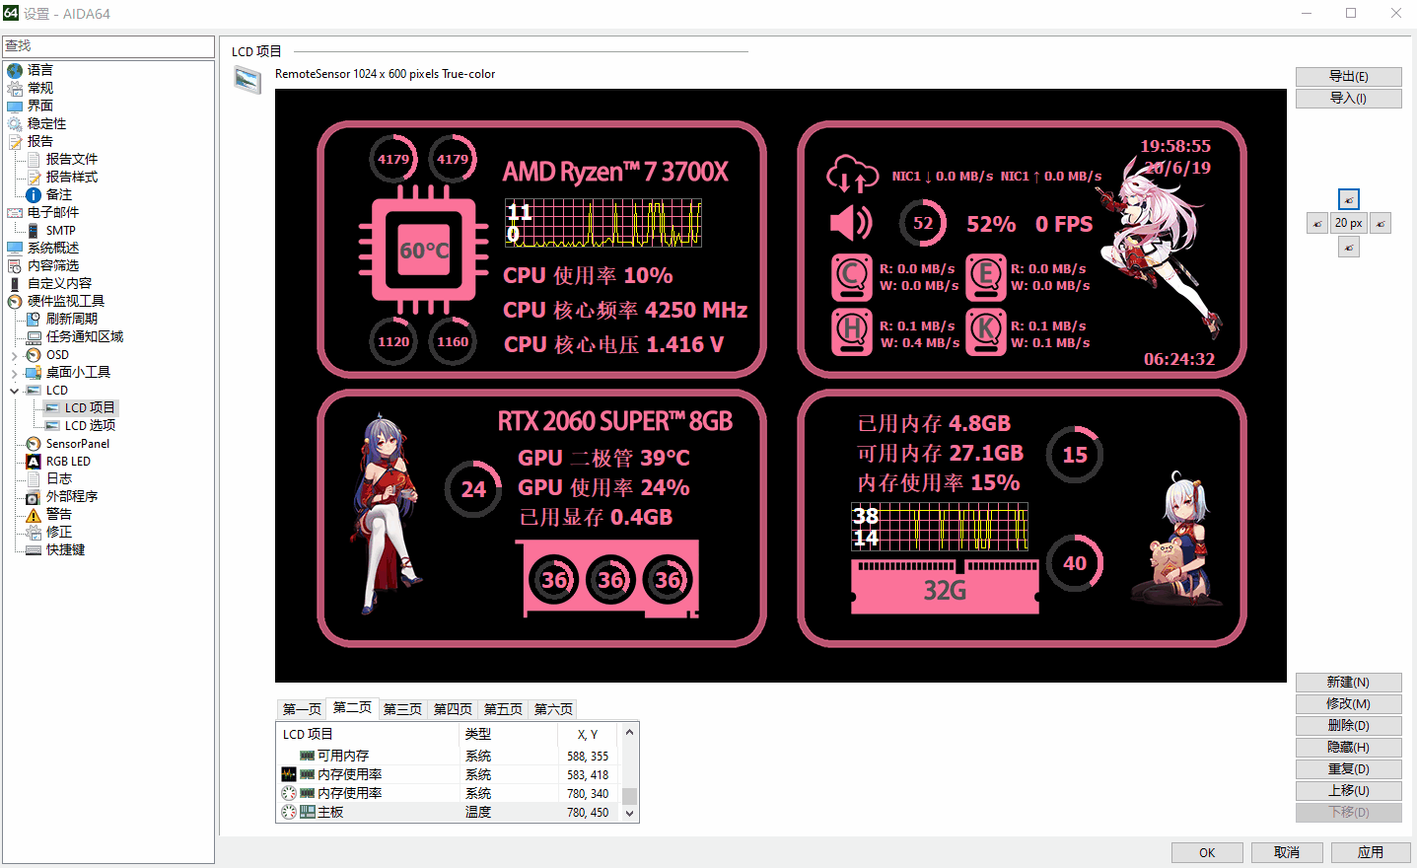Expand the 桌面小工具 tree node
This screenshot has height=868, width=1417.
click(14, 373)
